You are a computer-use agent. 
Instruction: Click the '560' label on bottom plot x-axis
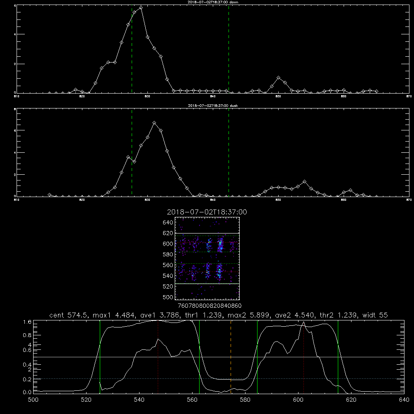coord(192,400)
